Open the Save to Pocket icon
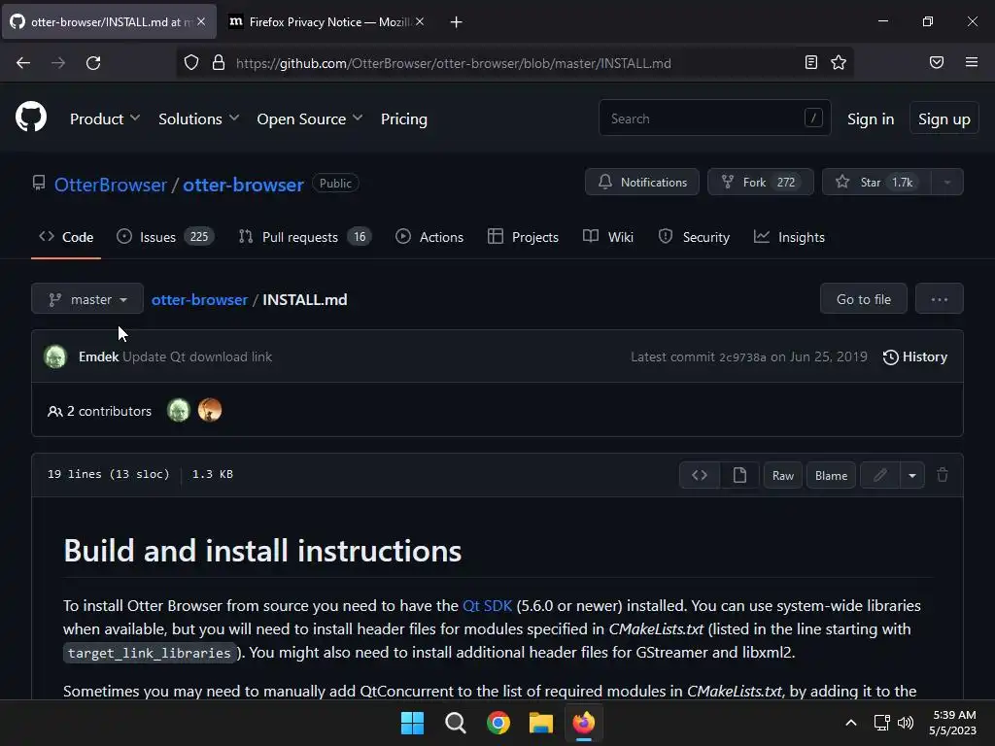 click(937, 62)
